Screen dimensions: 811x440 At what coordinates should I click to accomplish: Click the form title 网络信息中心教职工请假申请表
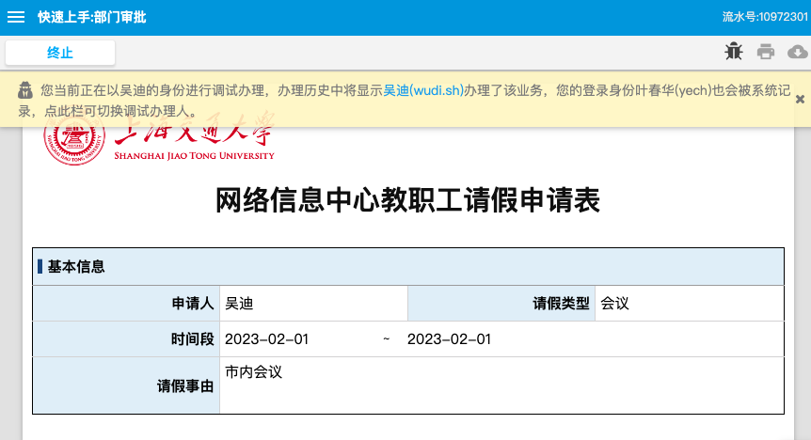(407, 200)
